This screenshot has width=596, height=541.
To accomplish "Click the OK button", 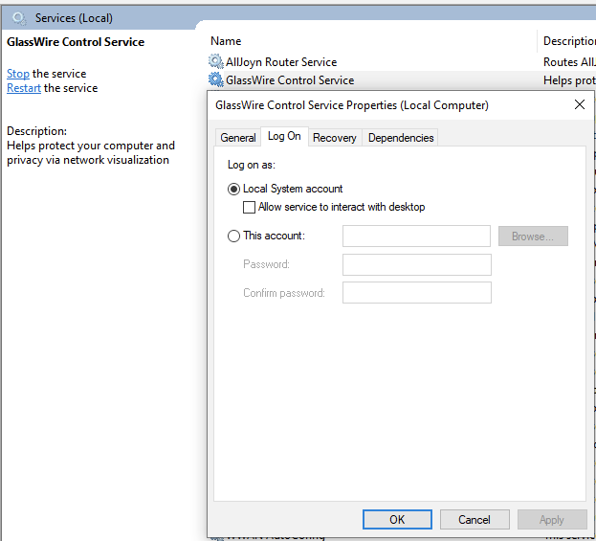I will tap(397, 520).
